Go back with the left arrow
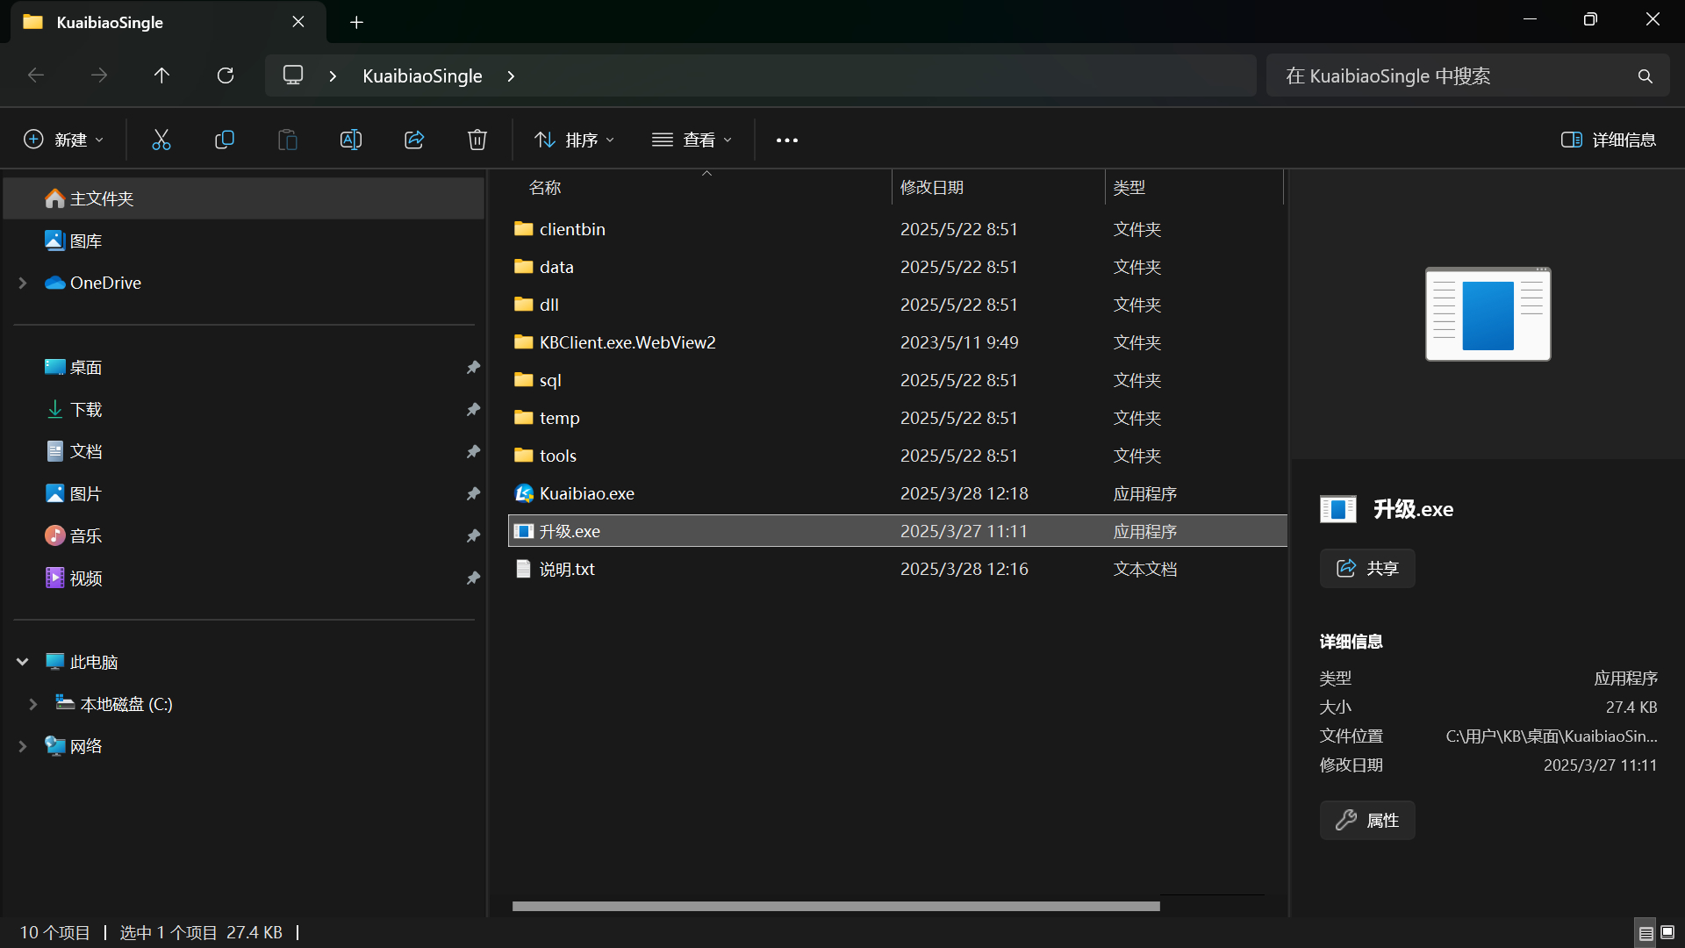This screenshot has width=1685, height=948. [x=36, y=75]
